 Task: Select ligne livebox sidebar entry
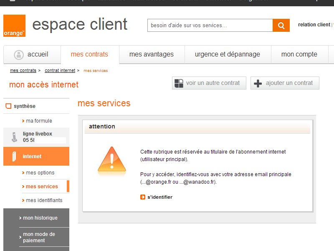tap(36, 137)
